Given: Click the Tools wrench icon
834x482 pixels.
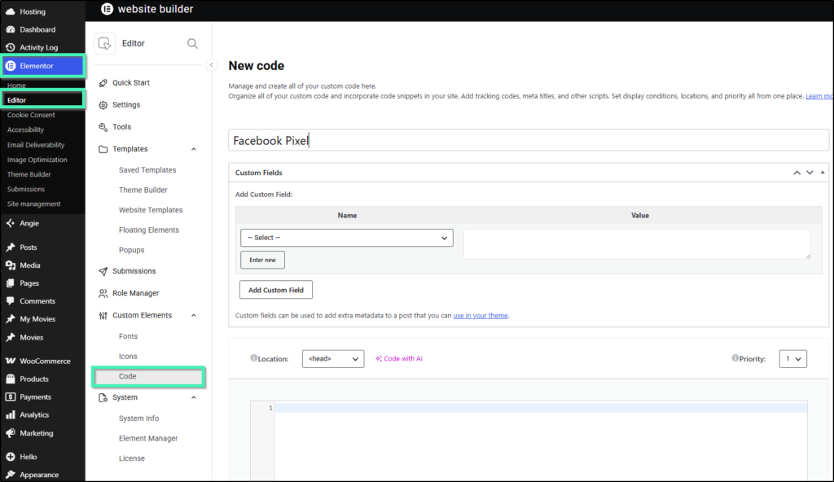Looking at the screenshot, I should point(103,127).
